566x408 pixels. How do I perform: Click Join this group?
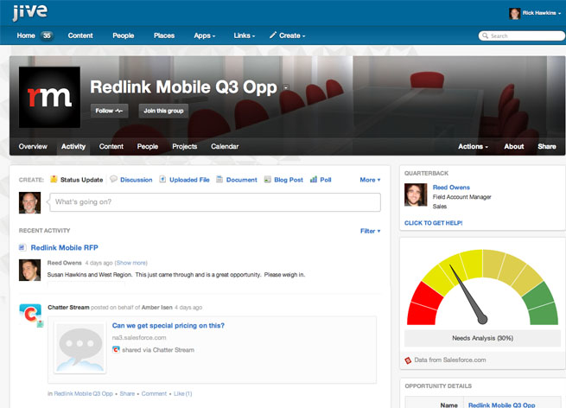pos(163,111)
